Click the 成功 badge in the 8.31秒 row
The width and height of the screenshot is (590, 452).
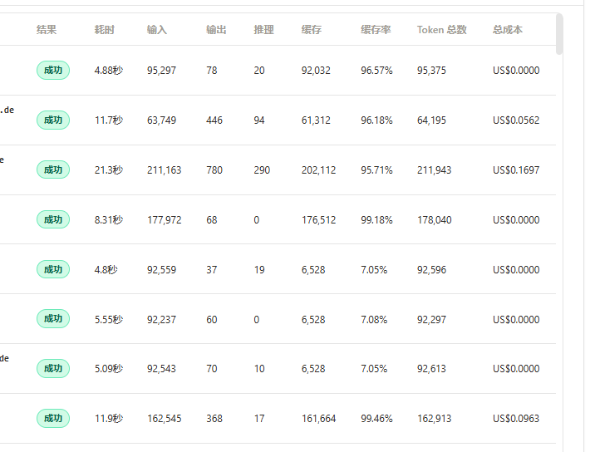[53, 219]
